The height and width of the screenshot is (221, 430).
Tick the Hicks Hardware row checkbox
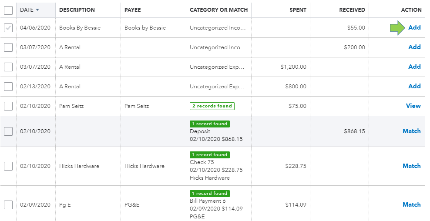[8, 166]
